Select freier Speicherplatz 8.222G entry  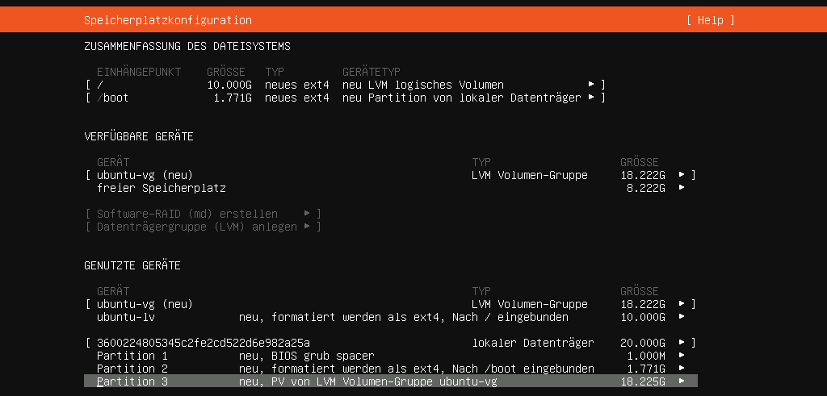390,187
